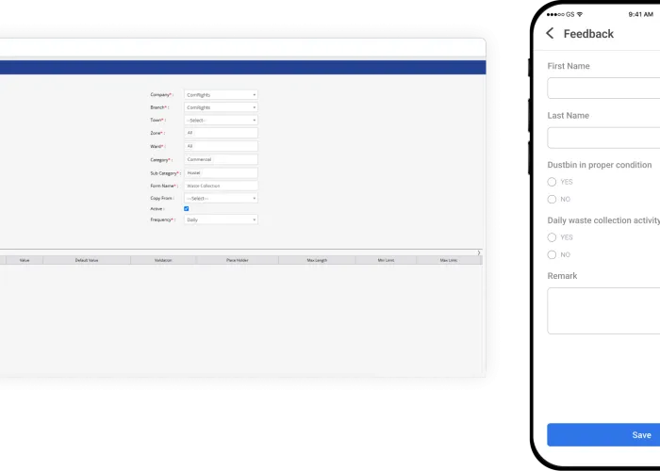Select YES for Dustbin in proper condition
Viewport: 660px width, 471px height.
(553, 182)
